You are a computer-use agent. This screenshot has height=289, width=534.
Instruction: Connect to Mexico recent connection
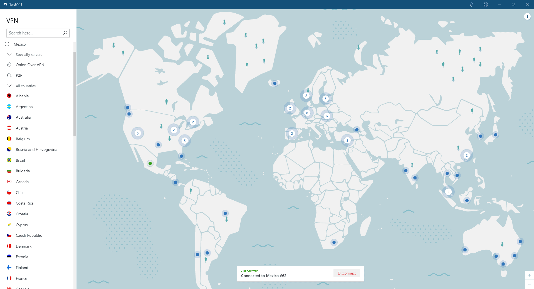(20, 44)
